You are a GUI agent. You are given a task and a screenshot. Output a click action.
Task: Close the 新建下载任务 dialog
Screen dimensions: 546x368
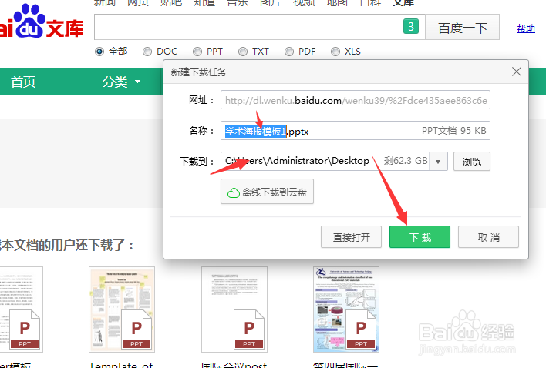click(517, 72)
